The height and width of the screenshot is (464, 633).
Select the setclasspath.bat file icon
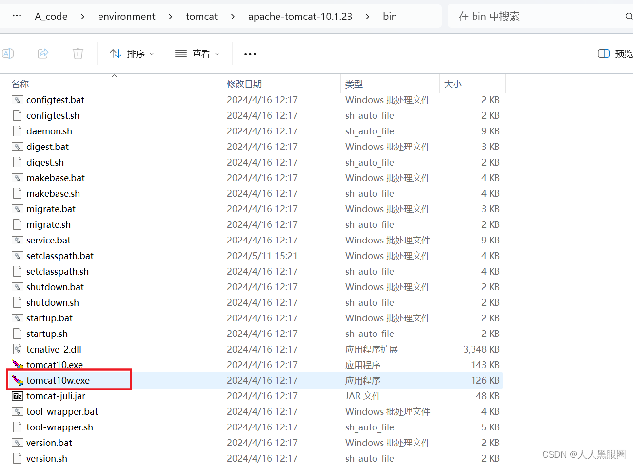coord(18,256)
